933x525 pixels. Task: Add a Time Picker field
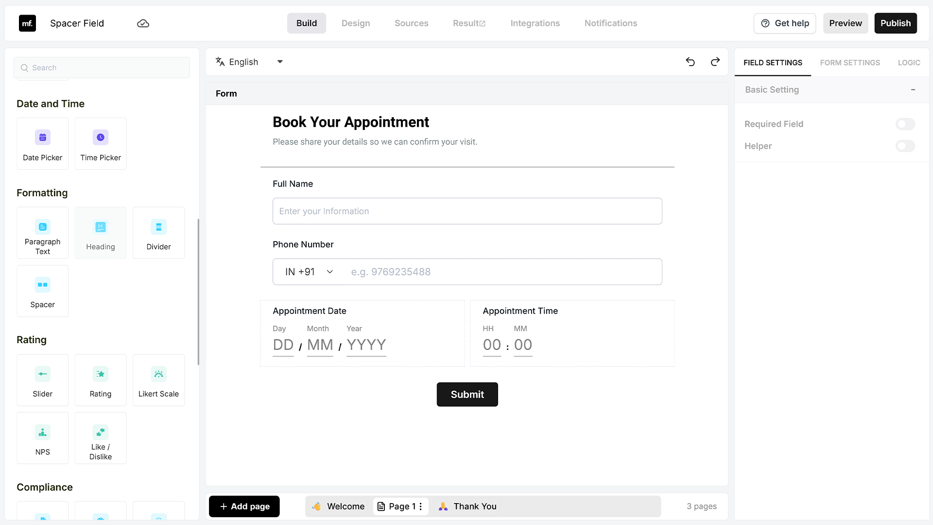click(101, 144)
